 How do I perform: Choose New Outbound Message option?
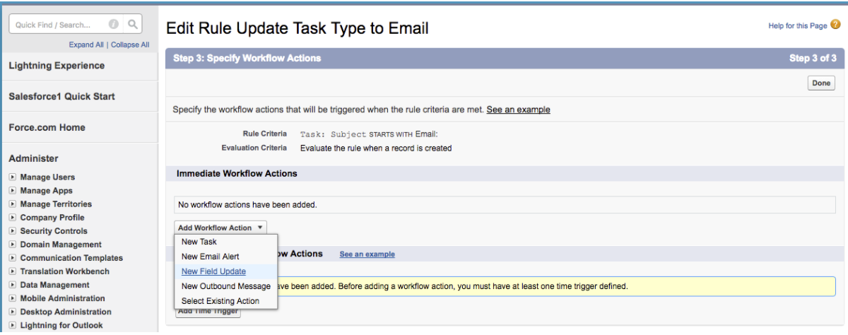(225, 286)
